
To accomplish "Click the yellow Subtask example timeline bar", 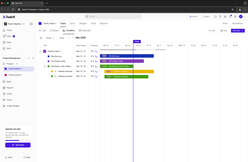I will (x=129, y=71).
